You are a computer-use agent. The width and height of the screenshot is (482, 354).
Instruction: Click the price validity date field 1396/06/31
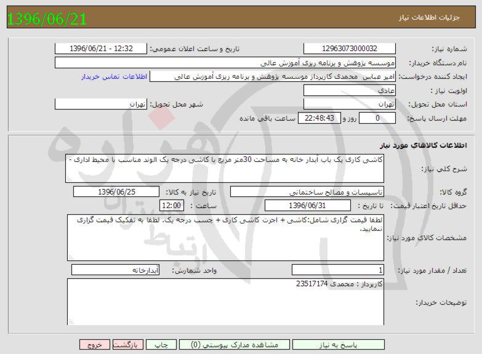(x=307, y=206)
